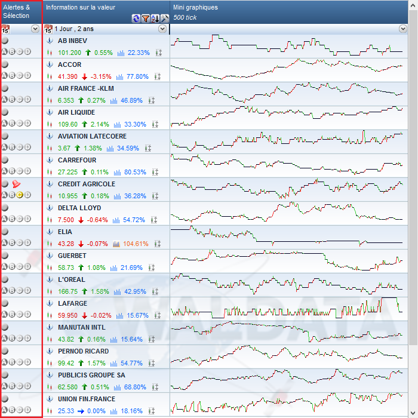The width and height of the screenshot is (418, 418).
Task: Toggle selection A for AB INBEV
Action: click(4, 52)
